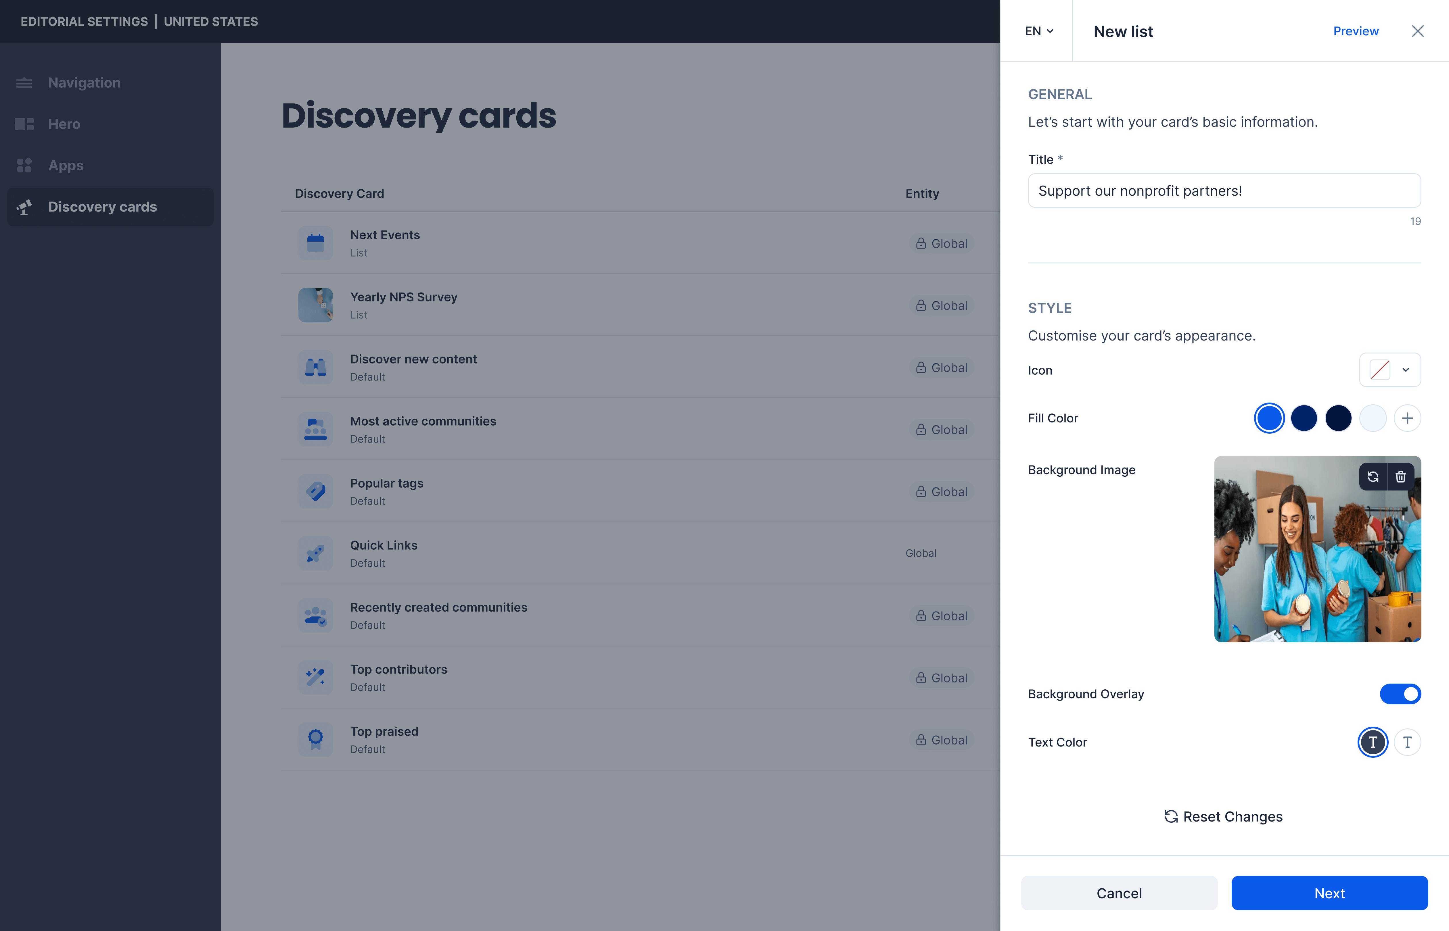Click the Most active communities icon
Screen dimensions: 1449x931
(x=316, y=429)
